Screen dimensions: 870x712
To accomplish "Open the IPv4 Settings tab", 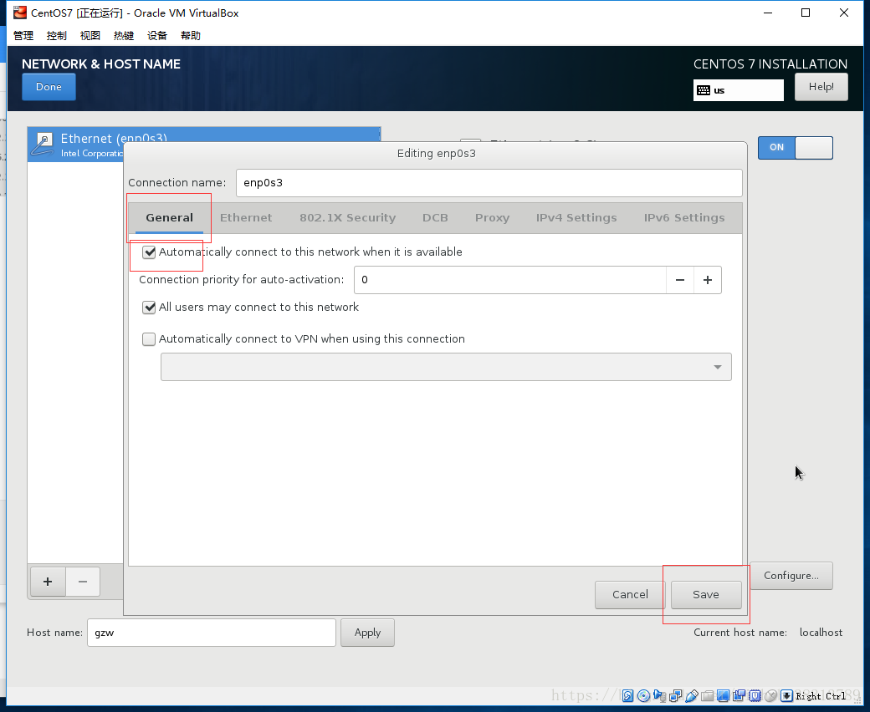I will point(576,218).
